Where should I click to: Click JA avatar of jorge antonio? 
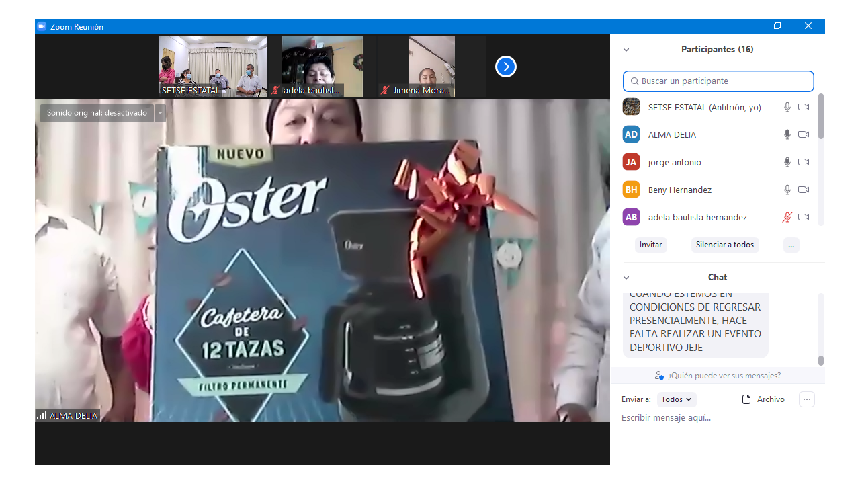(631, 162)
